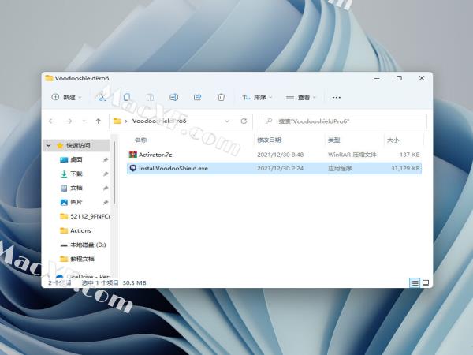Image resolution: width=473 pixels, height=355 pixels.
Task: Go back with the left arrow
Action: 52,121
